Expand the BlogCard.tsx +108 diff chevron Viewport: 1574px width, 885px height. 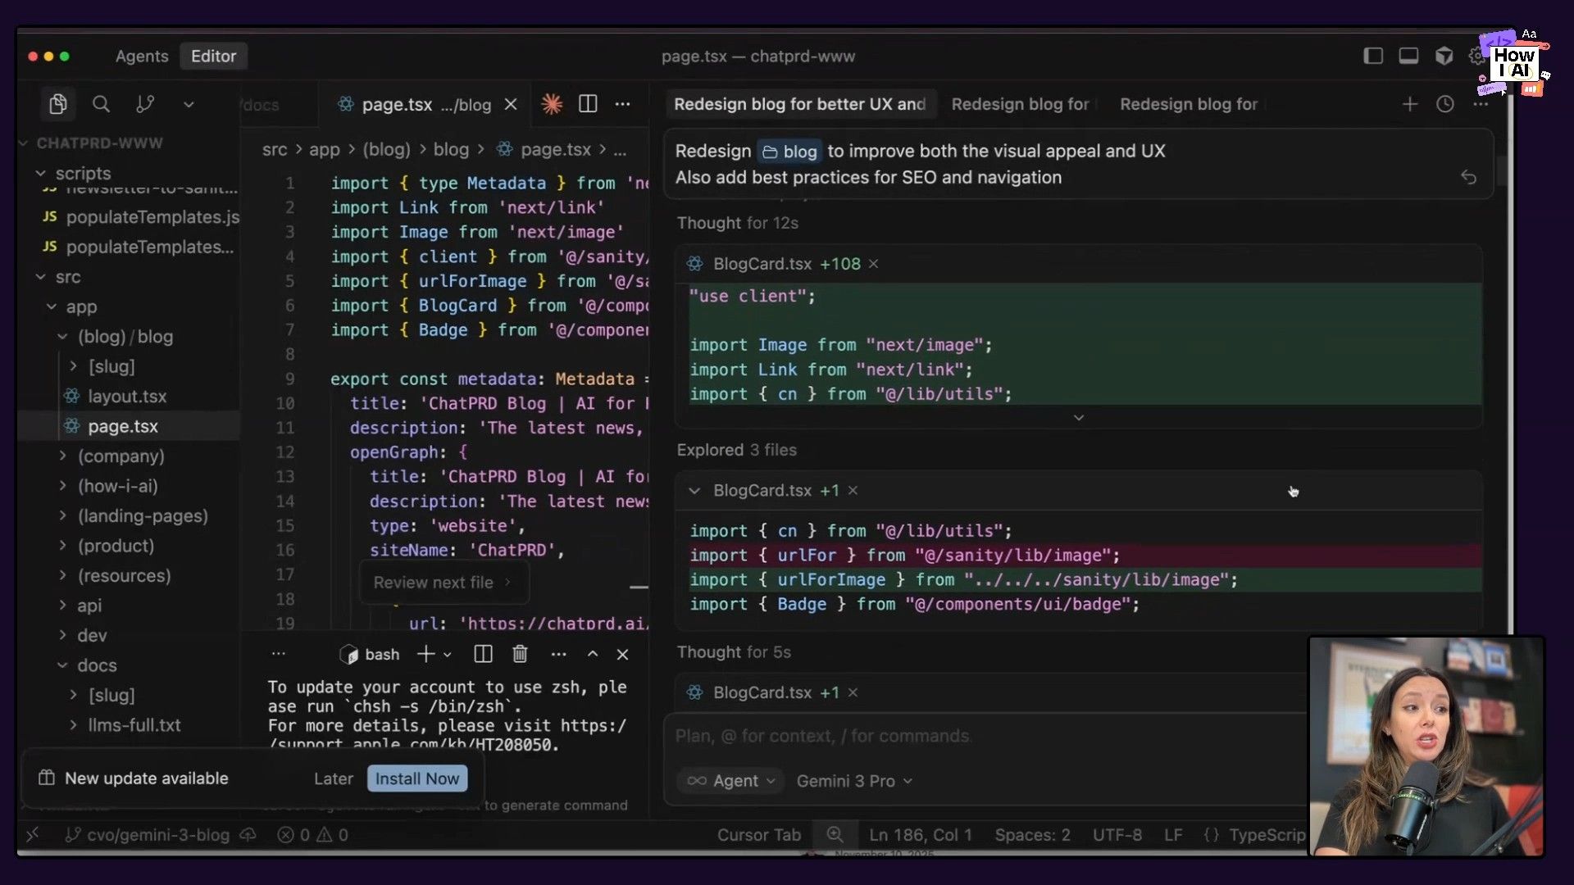(x=1079, y=418)
